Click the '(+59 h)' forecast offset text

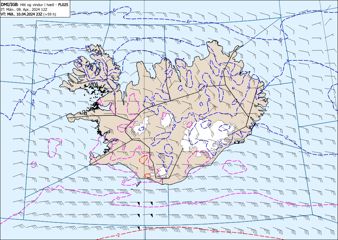coord(50,14)
